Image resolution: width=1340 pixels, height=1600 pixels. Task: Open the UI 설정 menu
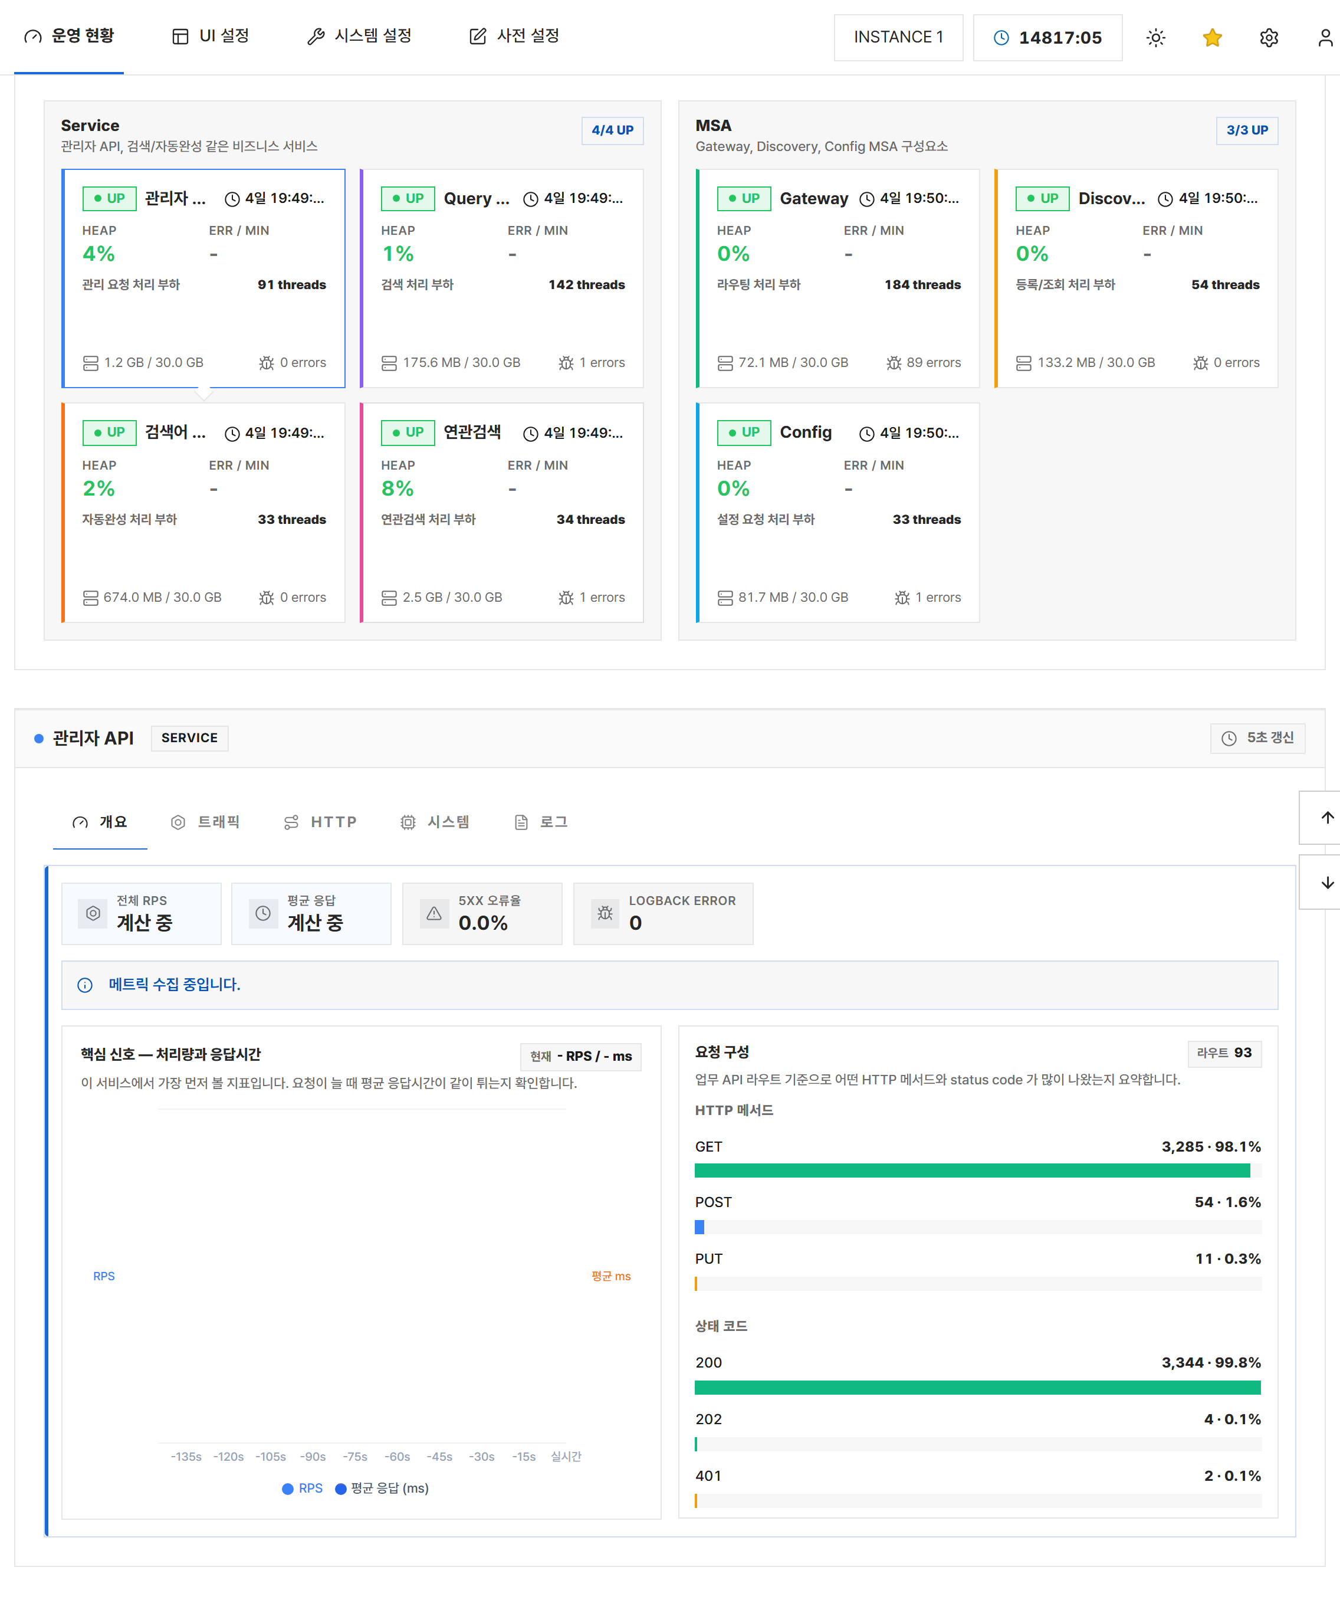point(211,37)
